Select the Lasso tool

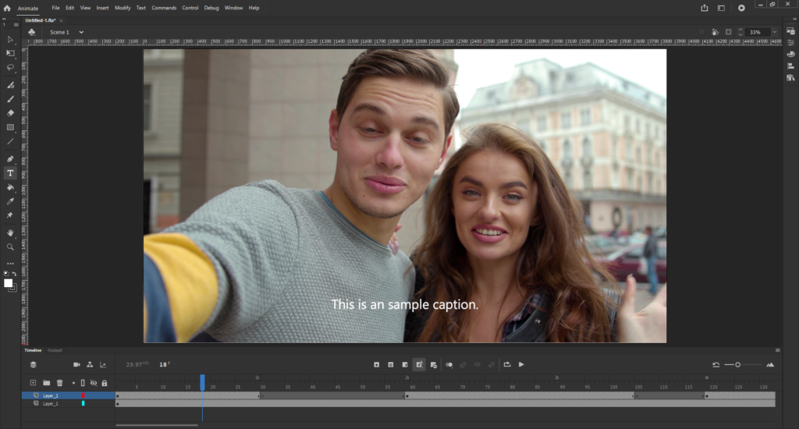pyautogui.click(x=10, y=68)
